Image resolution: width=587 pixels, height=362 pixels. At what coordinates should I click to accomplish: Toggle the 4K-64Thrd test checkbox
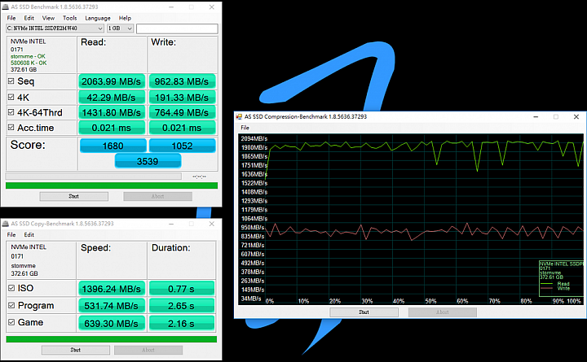pos(11,112)
